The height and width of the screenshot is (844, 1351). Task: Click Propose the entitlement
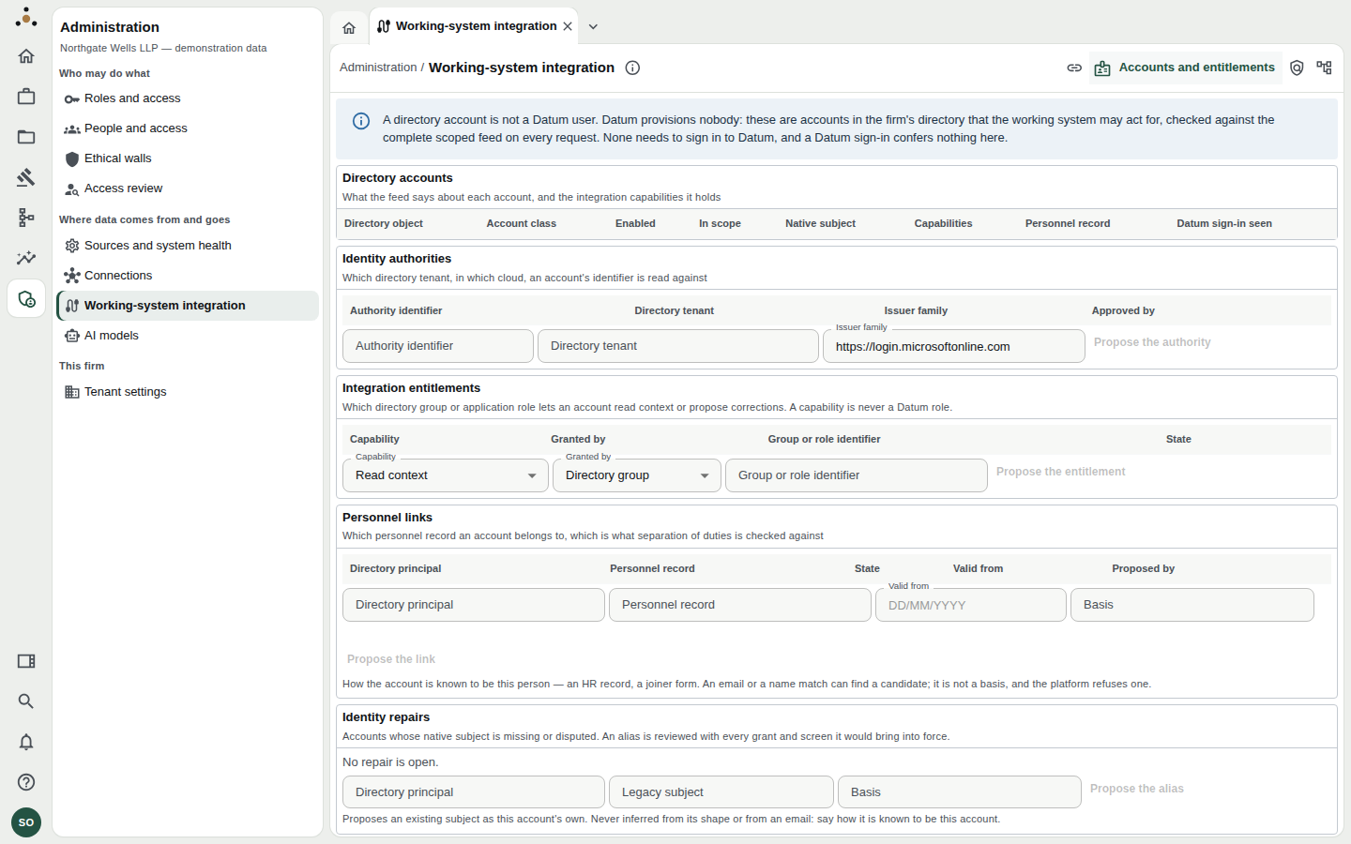[1060, 472]
